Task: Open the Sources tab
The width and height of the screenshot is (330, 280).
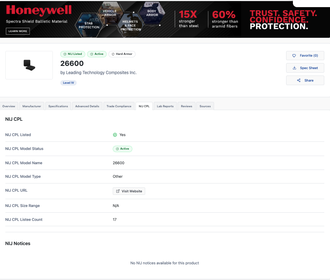Action: [205, 106]
